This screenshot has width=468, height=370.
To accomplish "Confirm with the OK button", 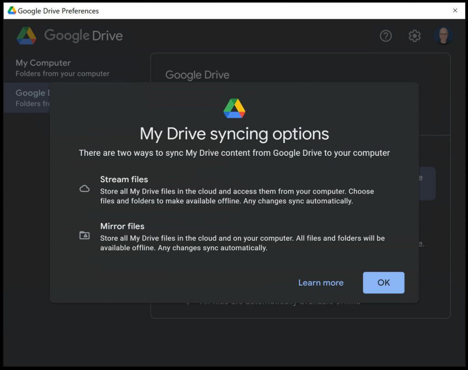I will click(x=383, y=282).
